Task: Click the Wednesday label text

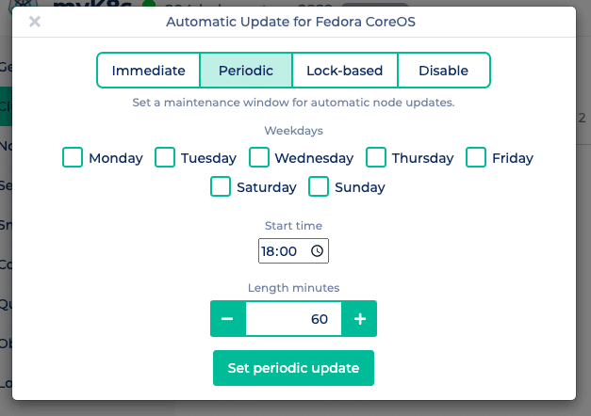Action: (314, 158)
